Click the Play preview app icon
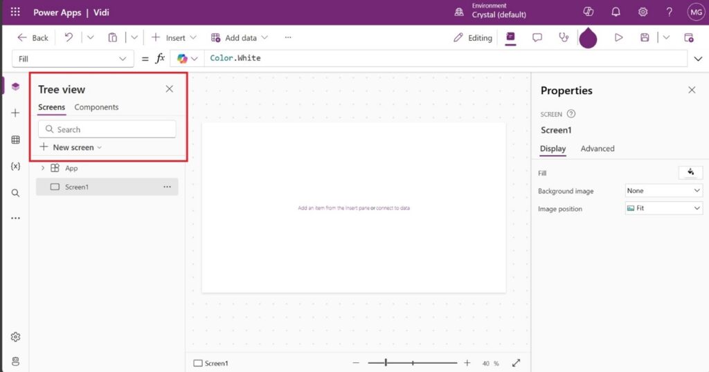This screenshot has height=372, width=709. click(x=619, y=38)
